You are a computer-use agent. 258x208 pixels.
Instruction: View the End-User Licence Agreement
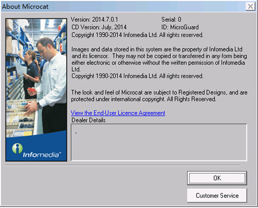[x=118, y=113]
